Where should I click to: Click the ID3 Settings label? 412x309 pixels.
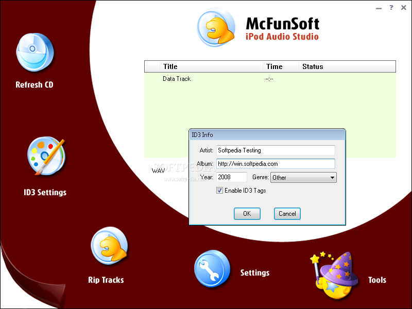coord(45,192)
